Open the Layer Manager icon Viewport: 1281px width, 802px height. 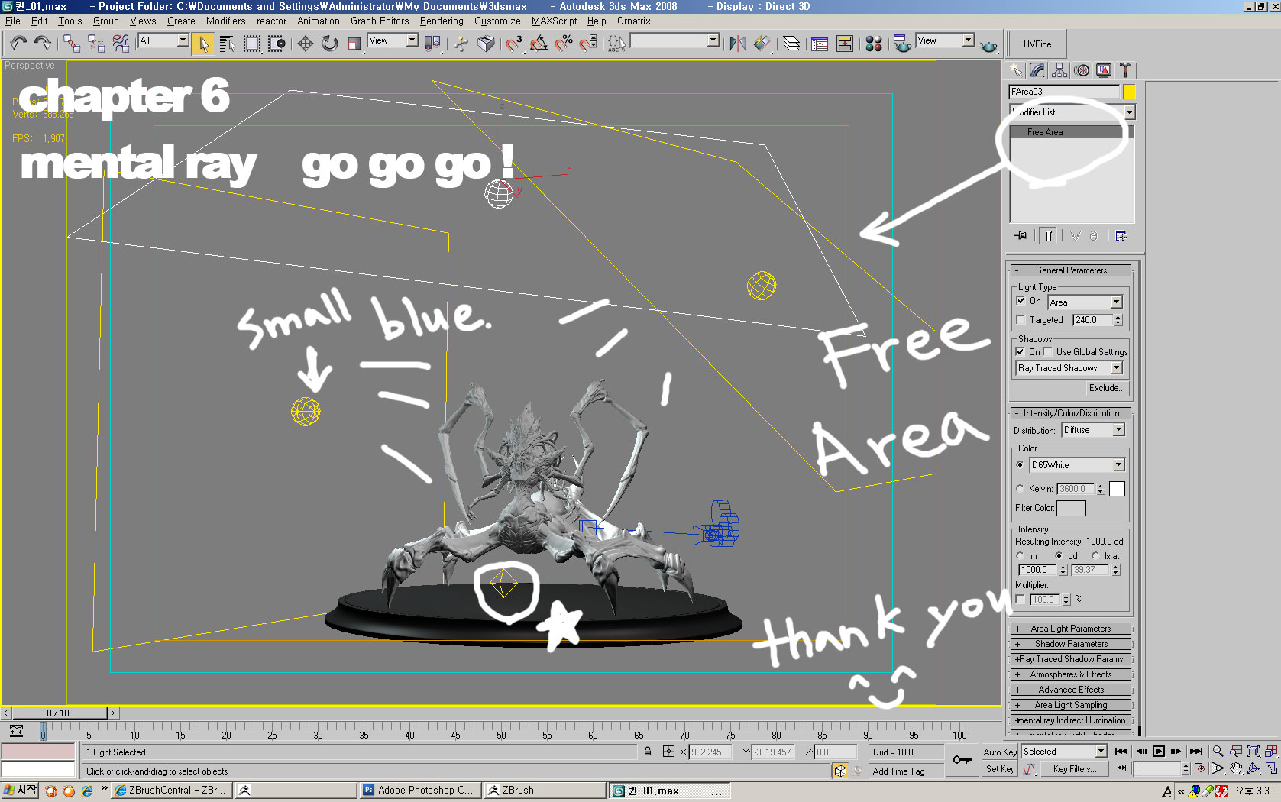pos(792,44)
